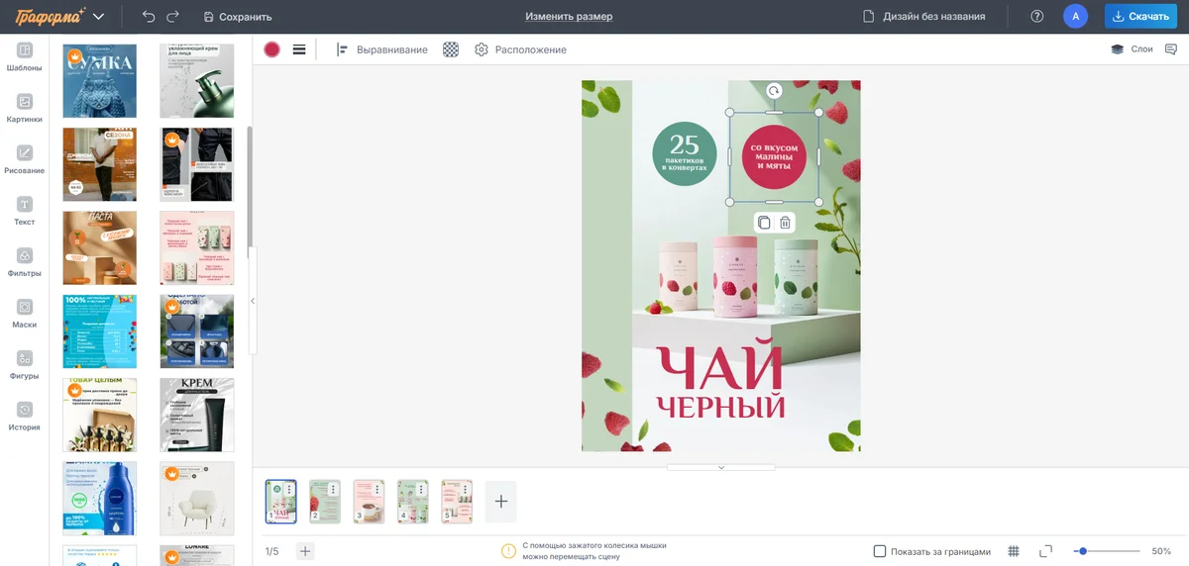Open the Картинки images panel
The height and width of the screenshot is (566, 1189).
click(x=25, y=109)
